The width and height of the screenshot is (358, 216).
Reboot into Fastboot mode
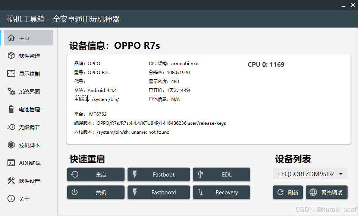159,174
